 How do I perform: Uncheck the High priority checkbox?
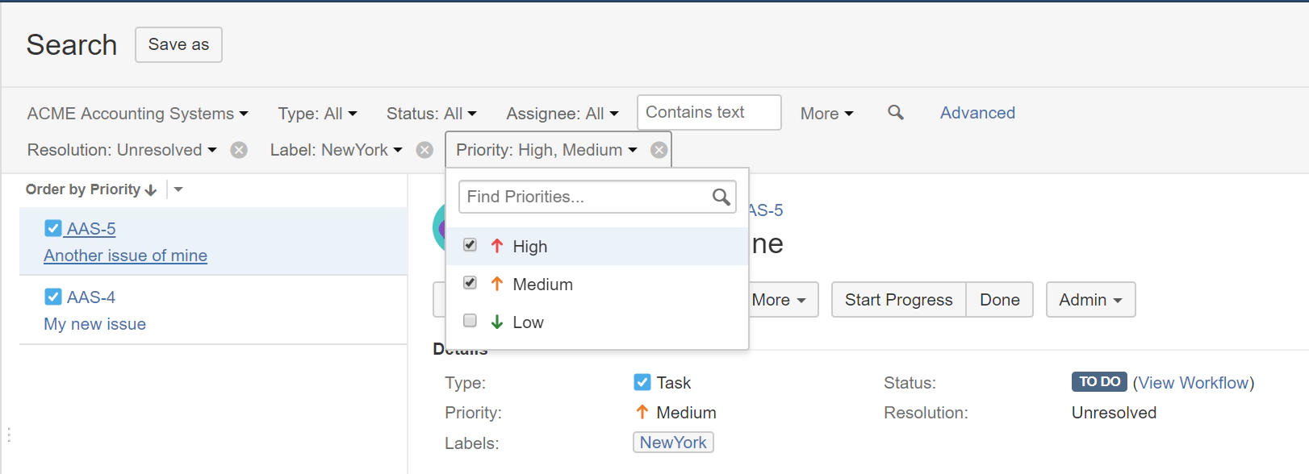[x=470, y=245]
